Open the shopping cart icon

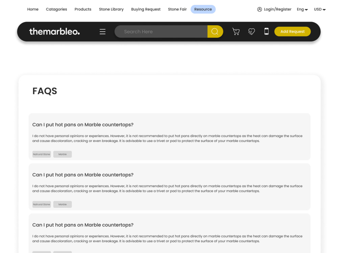point(236,32)
